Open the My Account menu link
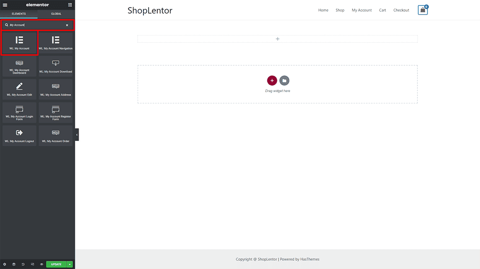The height and width of the screenshot is (269, 480). click(x=362, y=10)
